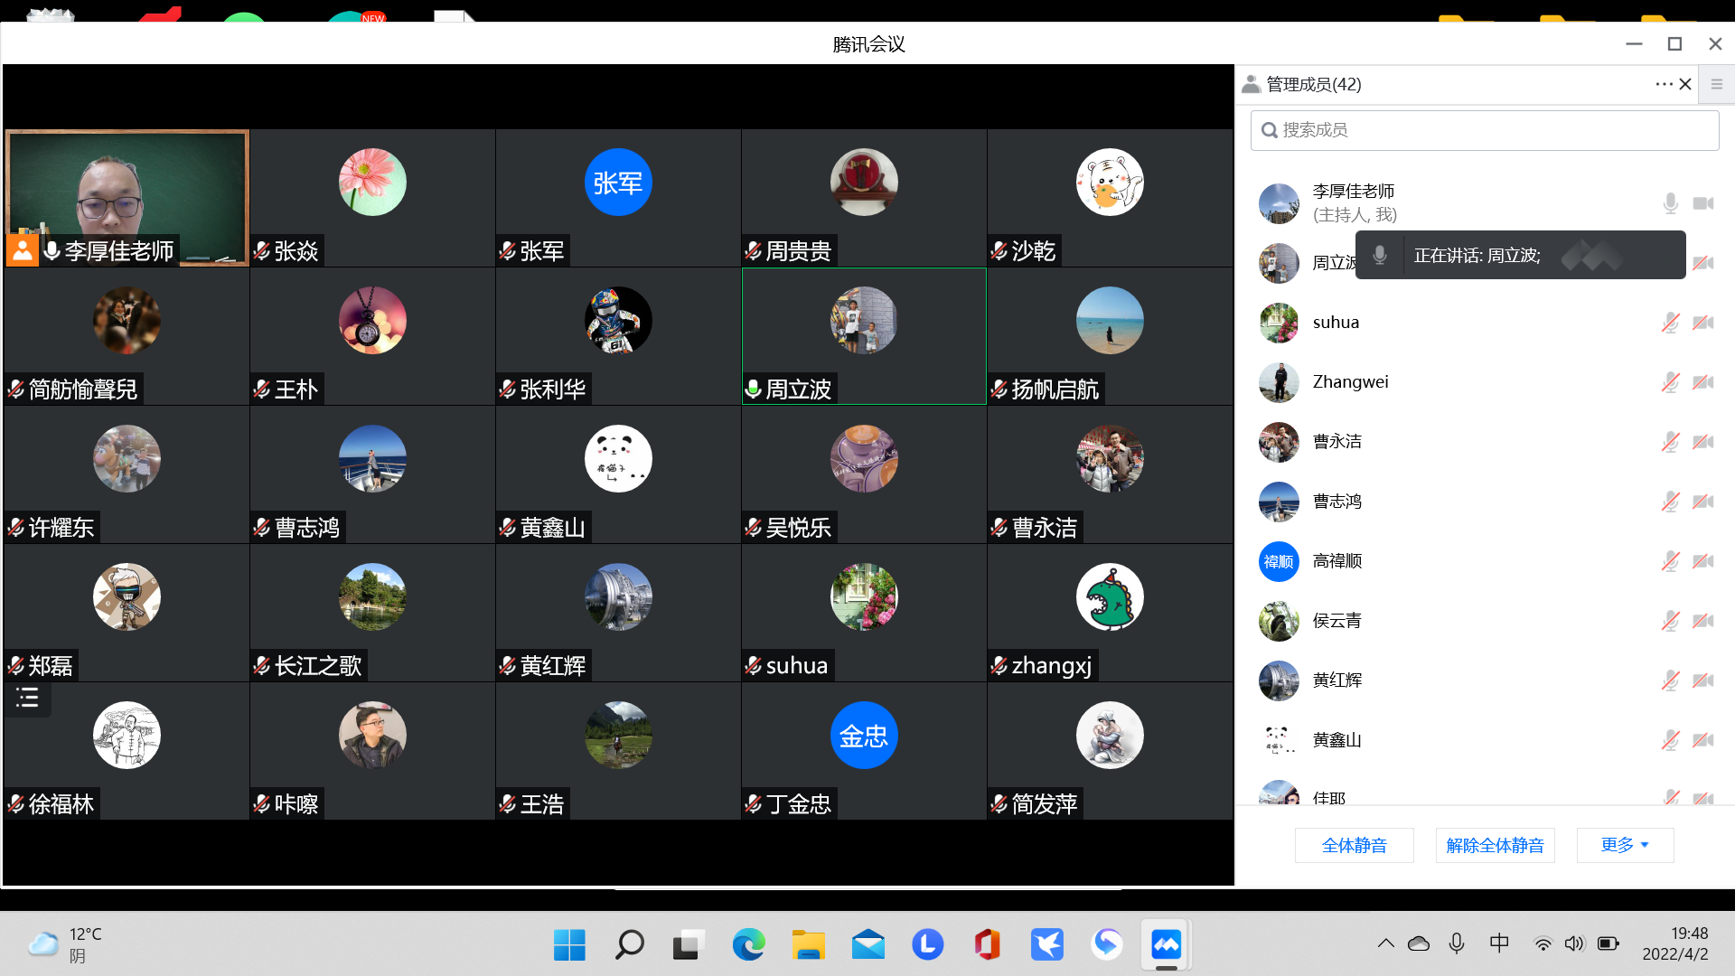This screenshot has height=976, width=1735.
Task: Open the 更多 dropdown menu
Action: point(1625,845)
